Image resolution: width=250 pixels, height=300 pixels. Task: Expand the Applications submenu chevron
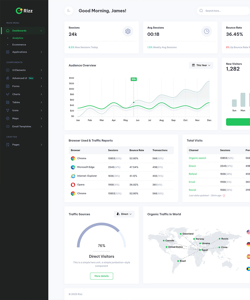click(41, 52)
